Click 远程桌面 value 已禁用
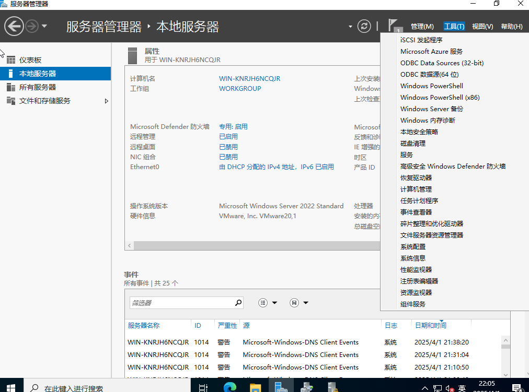 click(x=228, y=147)
